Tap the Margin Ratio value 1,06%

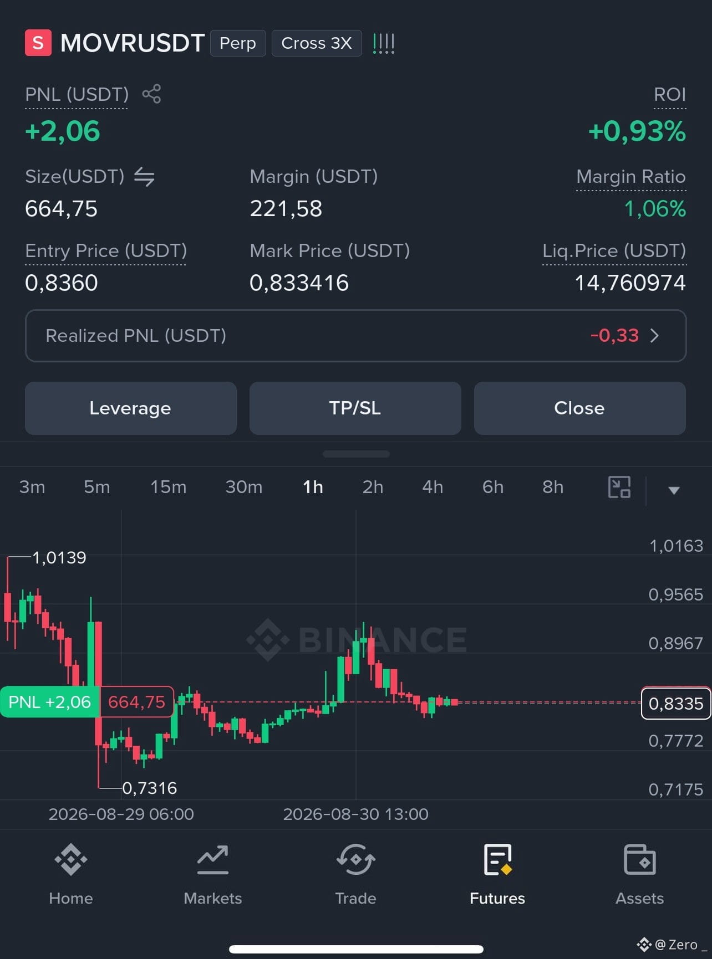655,209
